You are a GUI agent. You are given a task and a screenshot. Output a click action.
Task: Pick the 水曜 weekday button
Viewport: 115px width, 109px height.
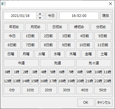click(x=57, y=54)
